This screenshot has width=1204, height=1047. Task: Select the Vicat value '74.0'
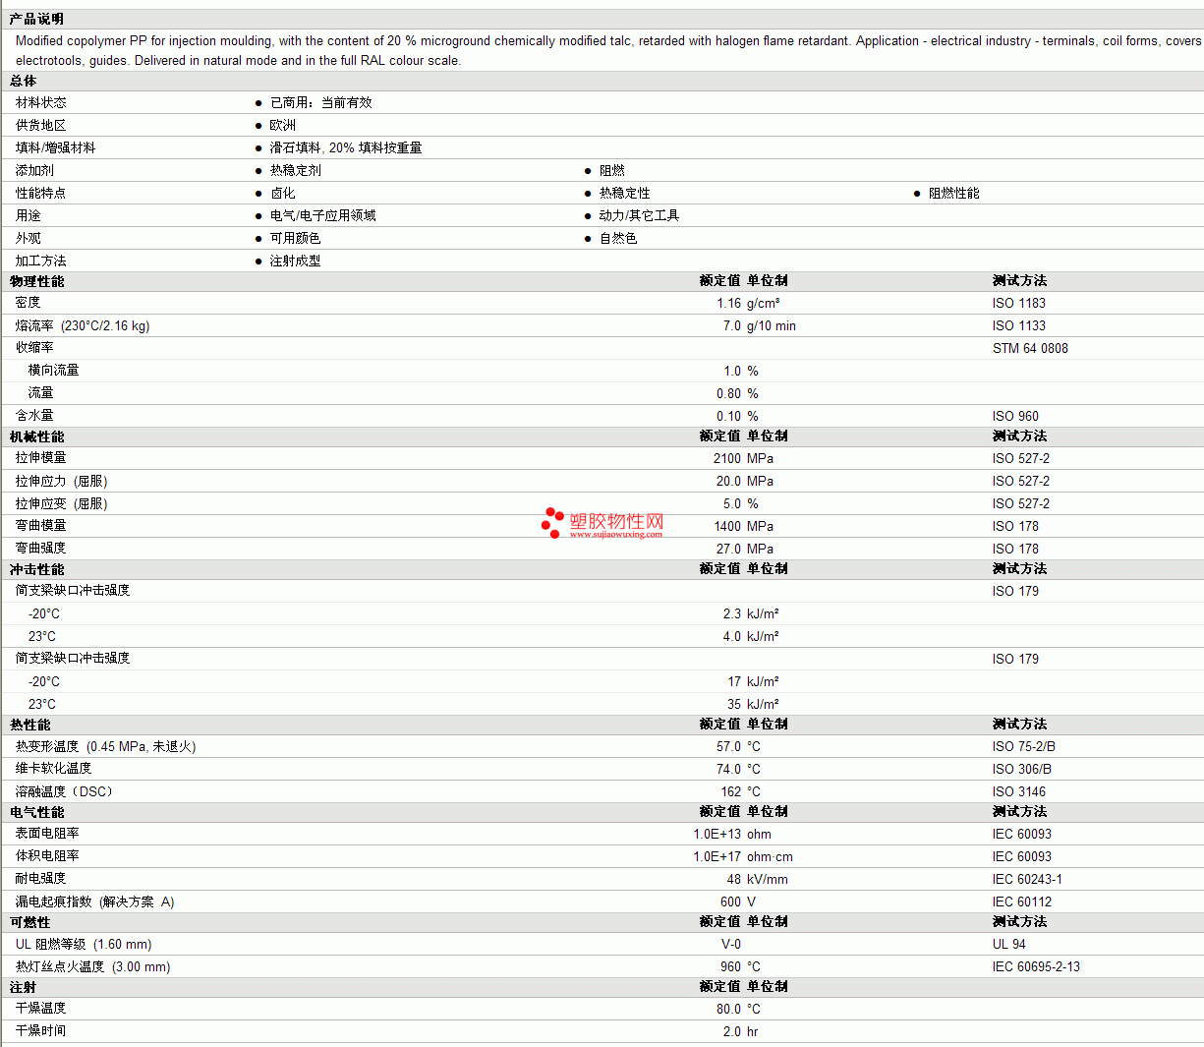point(729,769)
